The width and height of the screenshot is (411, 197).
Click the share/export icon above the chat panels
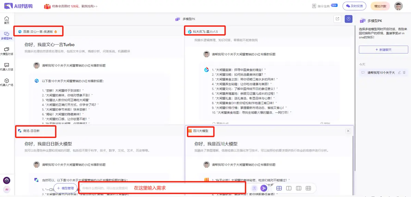coord(337,19)
